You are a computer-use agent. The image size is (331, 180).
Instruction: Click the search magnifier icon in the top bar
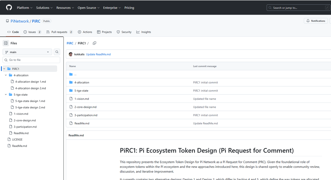pos(270,8)
